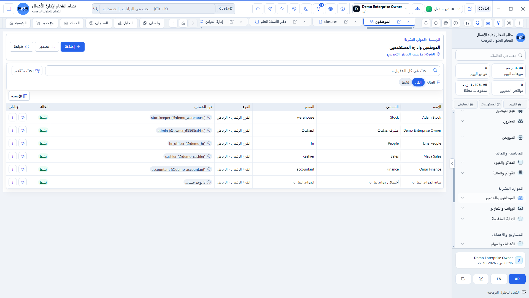
Task: Expand المخزون sidebar section
Action: pyautogui.click(x=492, y=121)
